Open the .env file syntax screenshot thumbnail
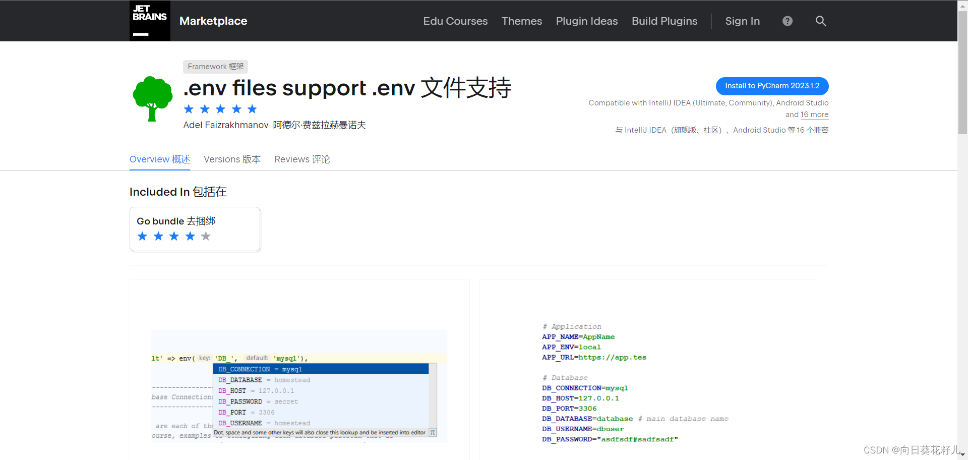This screenshot has width=968, height=460. [x=649, y=369]
